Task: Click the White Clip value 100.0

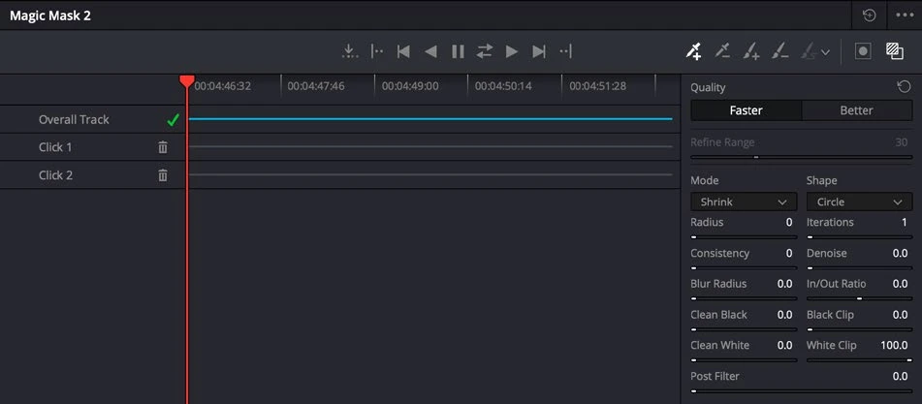Action: [x=894, y=345]
